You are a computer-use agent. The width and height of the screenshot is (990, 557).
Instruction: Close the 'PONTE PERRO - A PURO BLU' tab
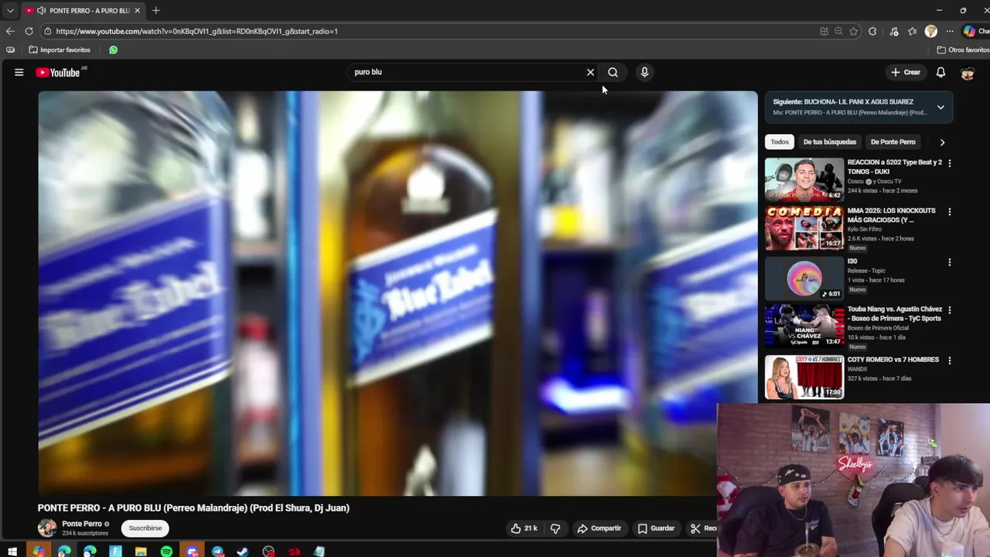click(137, 11)
